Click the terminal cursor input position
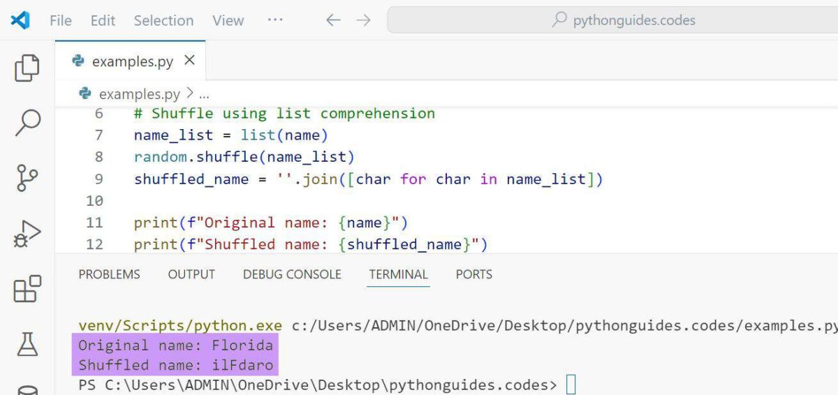 (x=571, y=385)
